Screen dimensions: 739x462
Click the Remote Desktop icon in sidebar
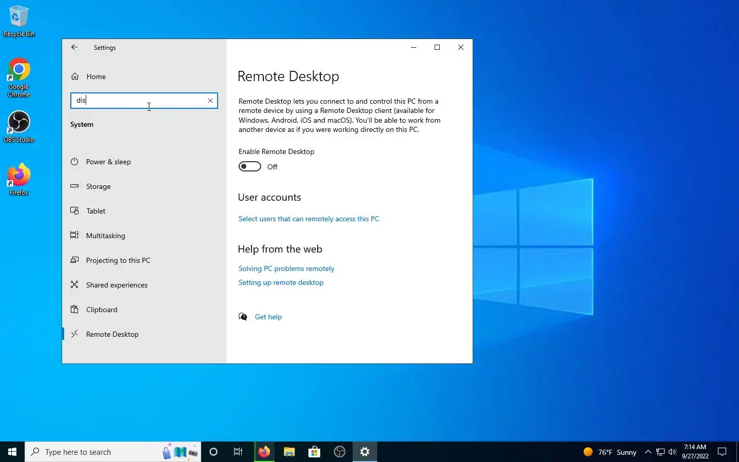click(74, 334)
